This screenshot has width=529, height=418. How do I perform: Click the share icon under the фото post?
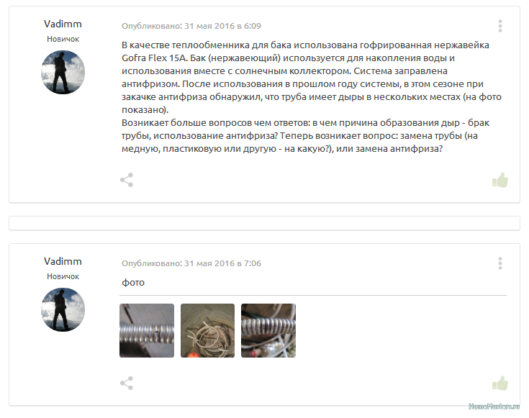click(127, 383)
